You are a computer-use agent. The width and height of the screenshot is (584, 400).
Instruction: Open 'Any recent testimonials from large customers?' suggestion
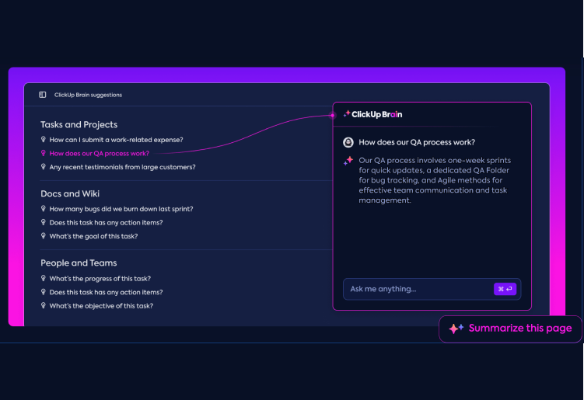122,167
